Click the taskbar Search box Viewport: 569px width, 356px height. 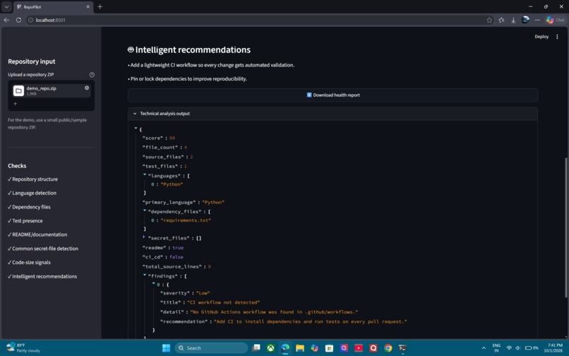[211, 348]
